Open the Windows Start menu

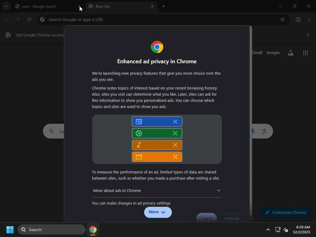tap(10, 230)
